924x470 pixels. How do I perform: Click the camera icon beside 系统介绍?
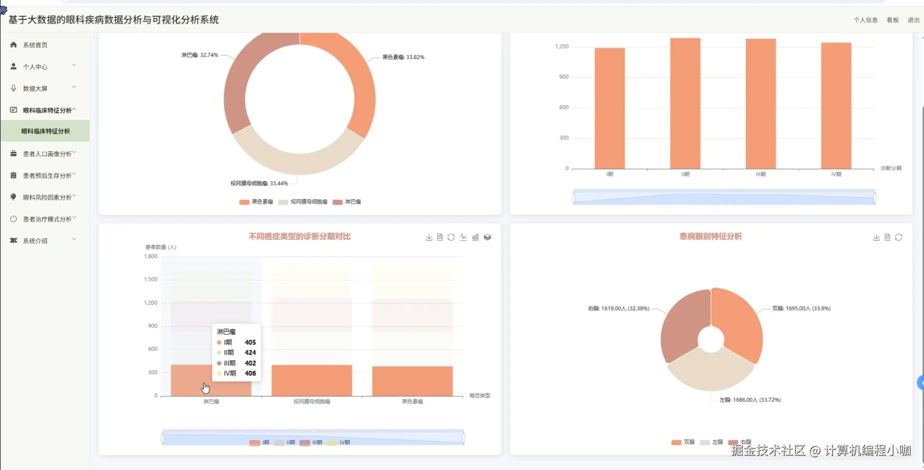13,240
